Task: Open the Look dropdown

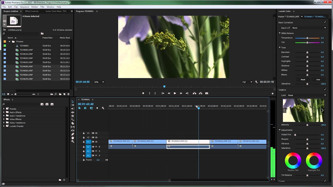Action: pyautogui.click(x=307, y=95)
